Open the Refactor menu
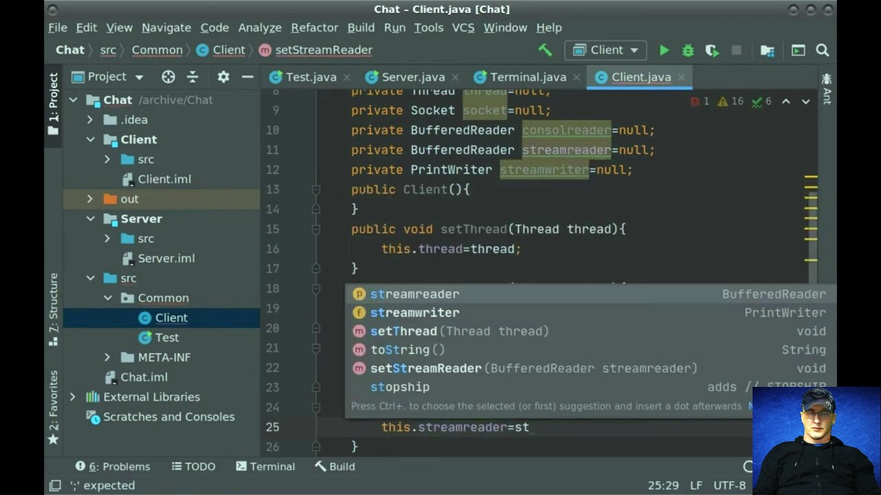 tap(315, 27)
